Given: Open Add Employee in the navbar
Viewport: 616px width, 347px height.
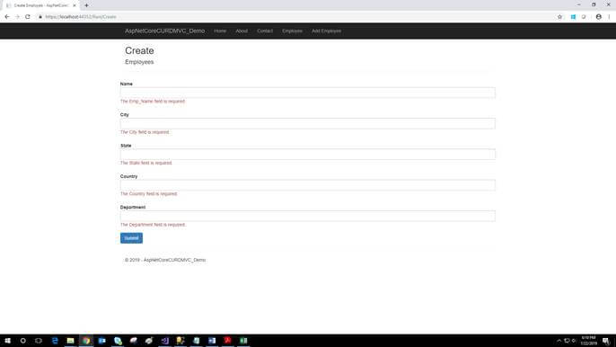Looking at the screenshot, I should [327, 31].
